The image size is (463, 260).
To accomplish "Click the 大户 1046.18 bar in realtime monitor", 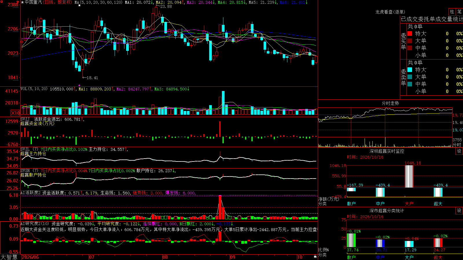I will 409,176.
